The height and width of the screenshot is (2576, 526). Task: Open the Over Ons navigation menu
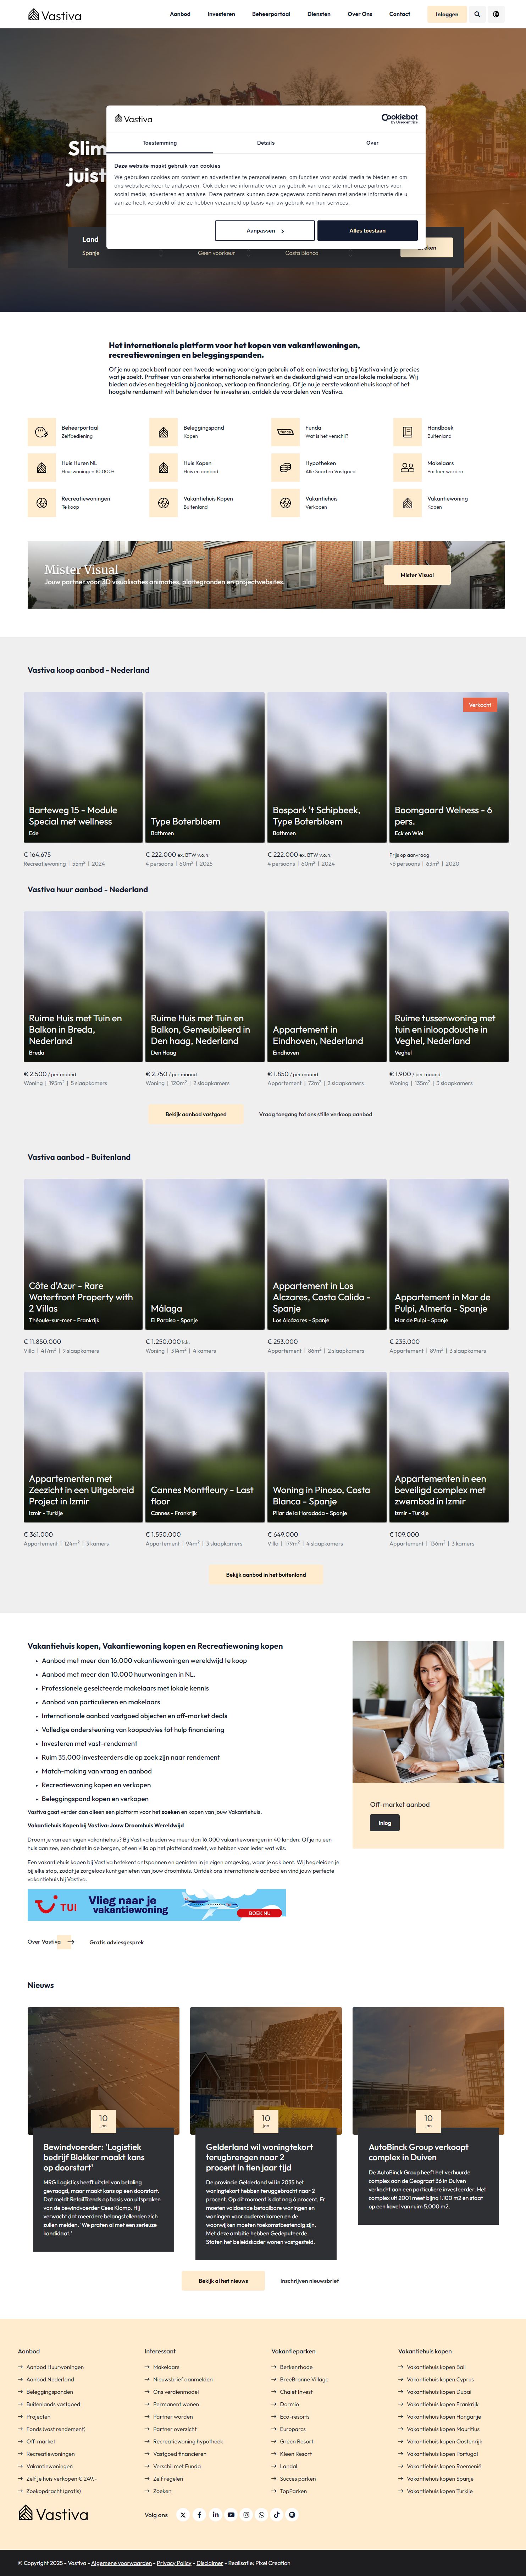click(x=360, y=14)
